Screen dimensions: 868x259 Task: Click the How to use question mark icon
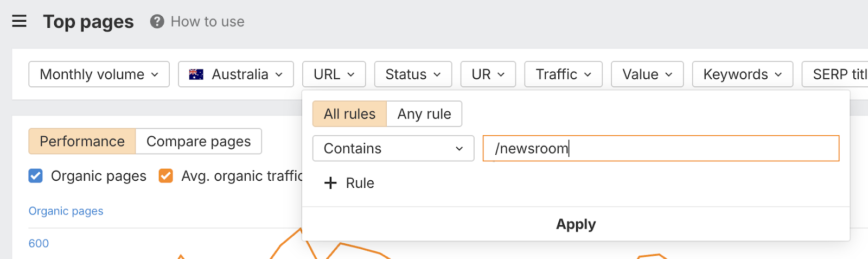pos(157,22)
